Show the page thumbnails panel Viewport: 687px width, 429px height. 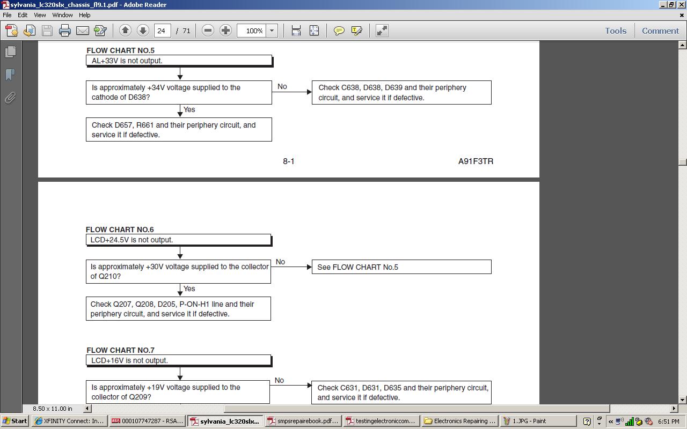click(10, 51)
